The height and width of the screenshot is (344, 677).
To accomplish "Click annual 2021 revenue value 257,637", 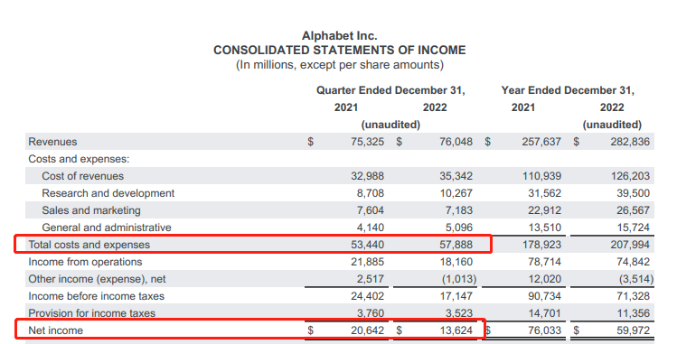I will point(541,142).
